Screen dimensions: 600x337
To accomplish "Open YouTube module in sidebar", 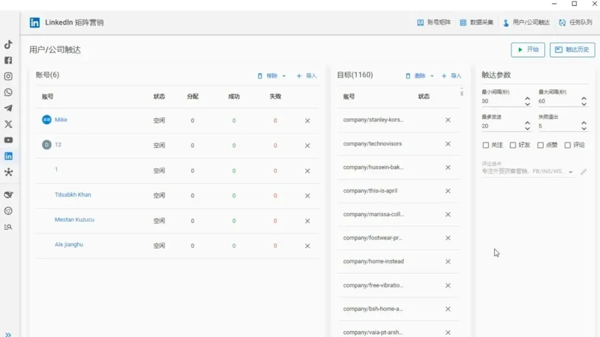I will click(8, 140).
